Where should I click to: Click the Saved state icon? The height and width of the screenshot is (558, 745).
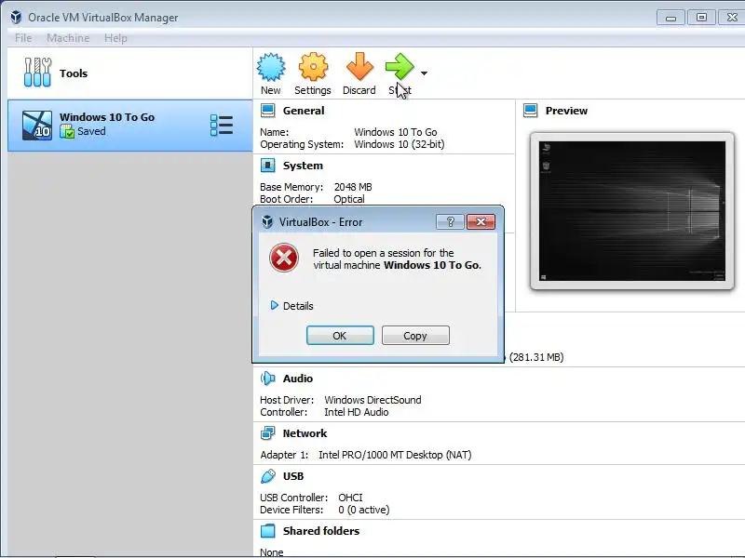[67, 131]
